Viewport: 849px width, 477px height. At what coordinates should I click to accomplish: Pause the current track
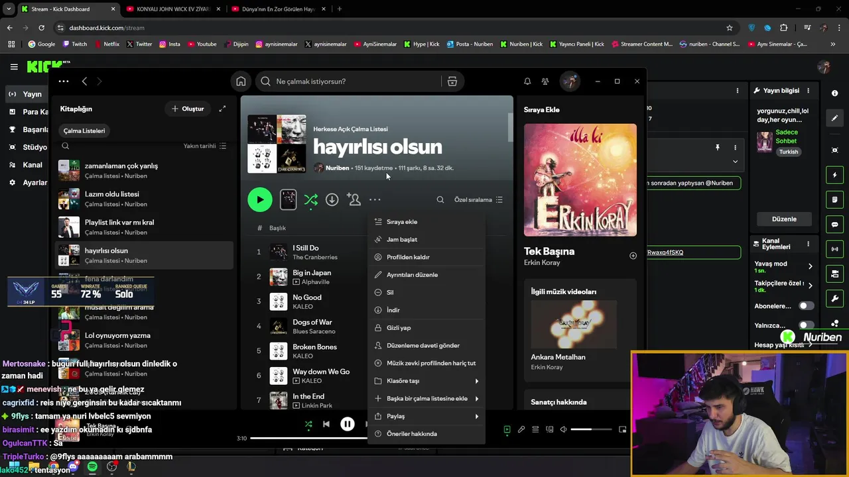pos(347,425)
